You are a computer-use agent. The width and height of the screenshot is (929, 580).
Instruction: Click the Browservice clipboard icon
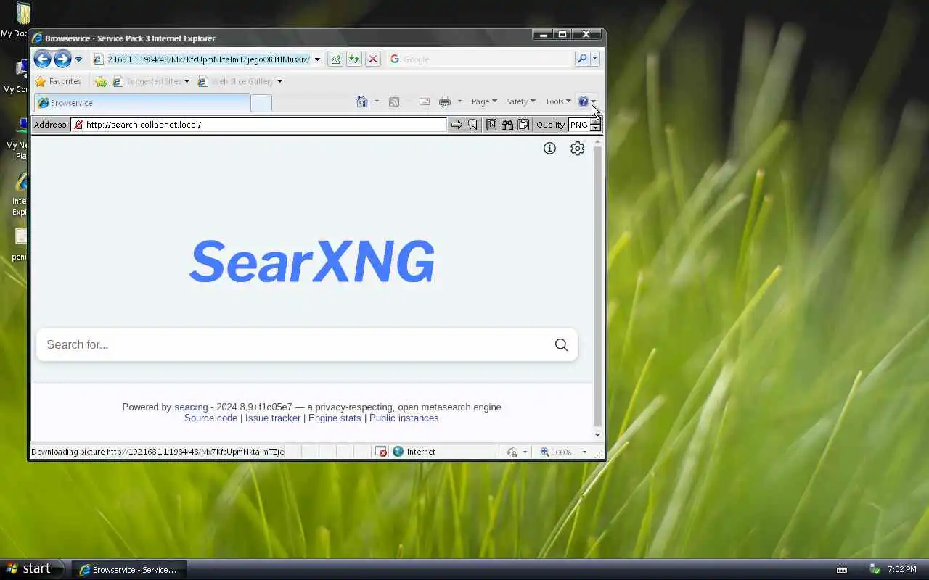point(523,125)
